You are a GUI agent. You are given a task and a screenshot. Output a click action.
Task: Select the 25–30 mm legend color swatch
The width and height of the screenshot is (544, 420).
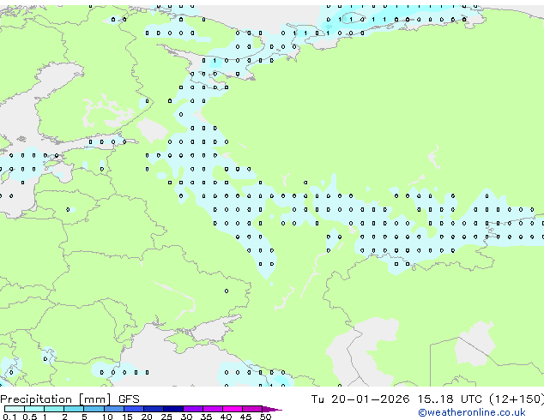point(172,409)
